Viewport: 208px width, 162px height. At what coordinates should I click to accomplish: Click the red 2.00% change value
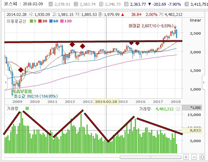[x=152, y=15]
